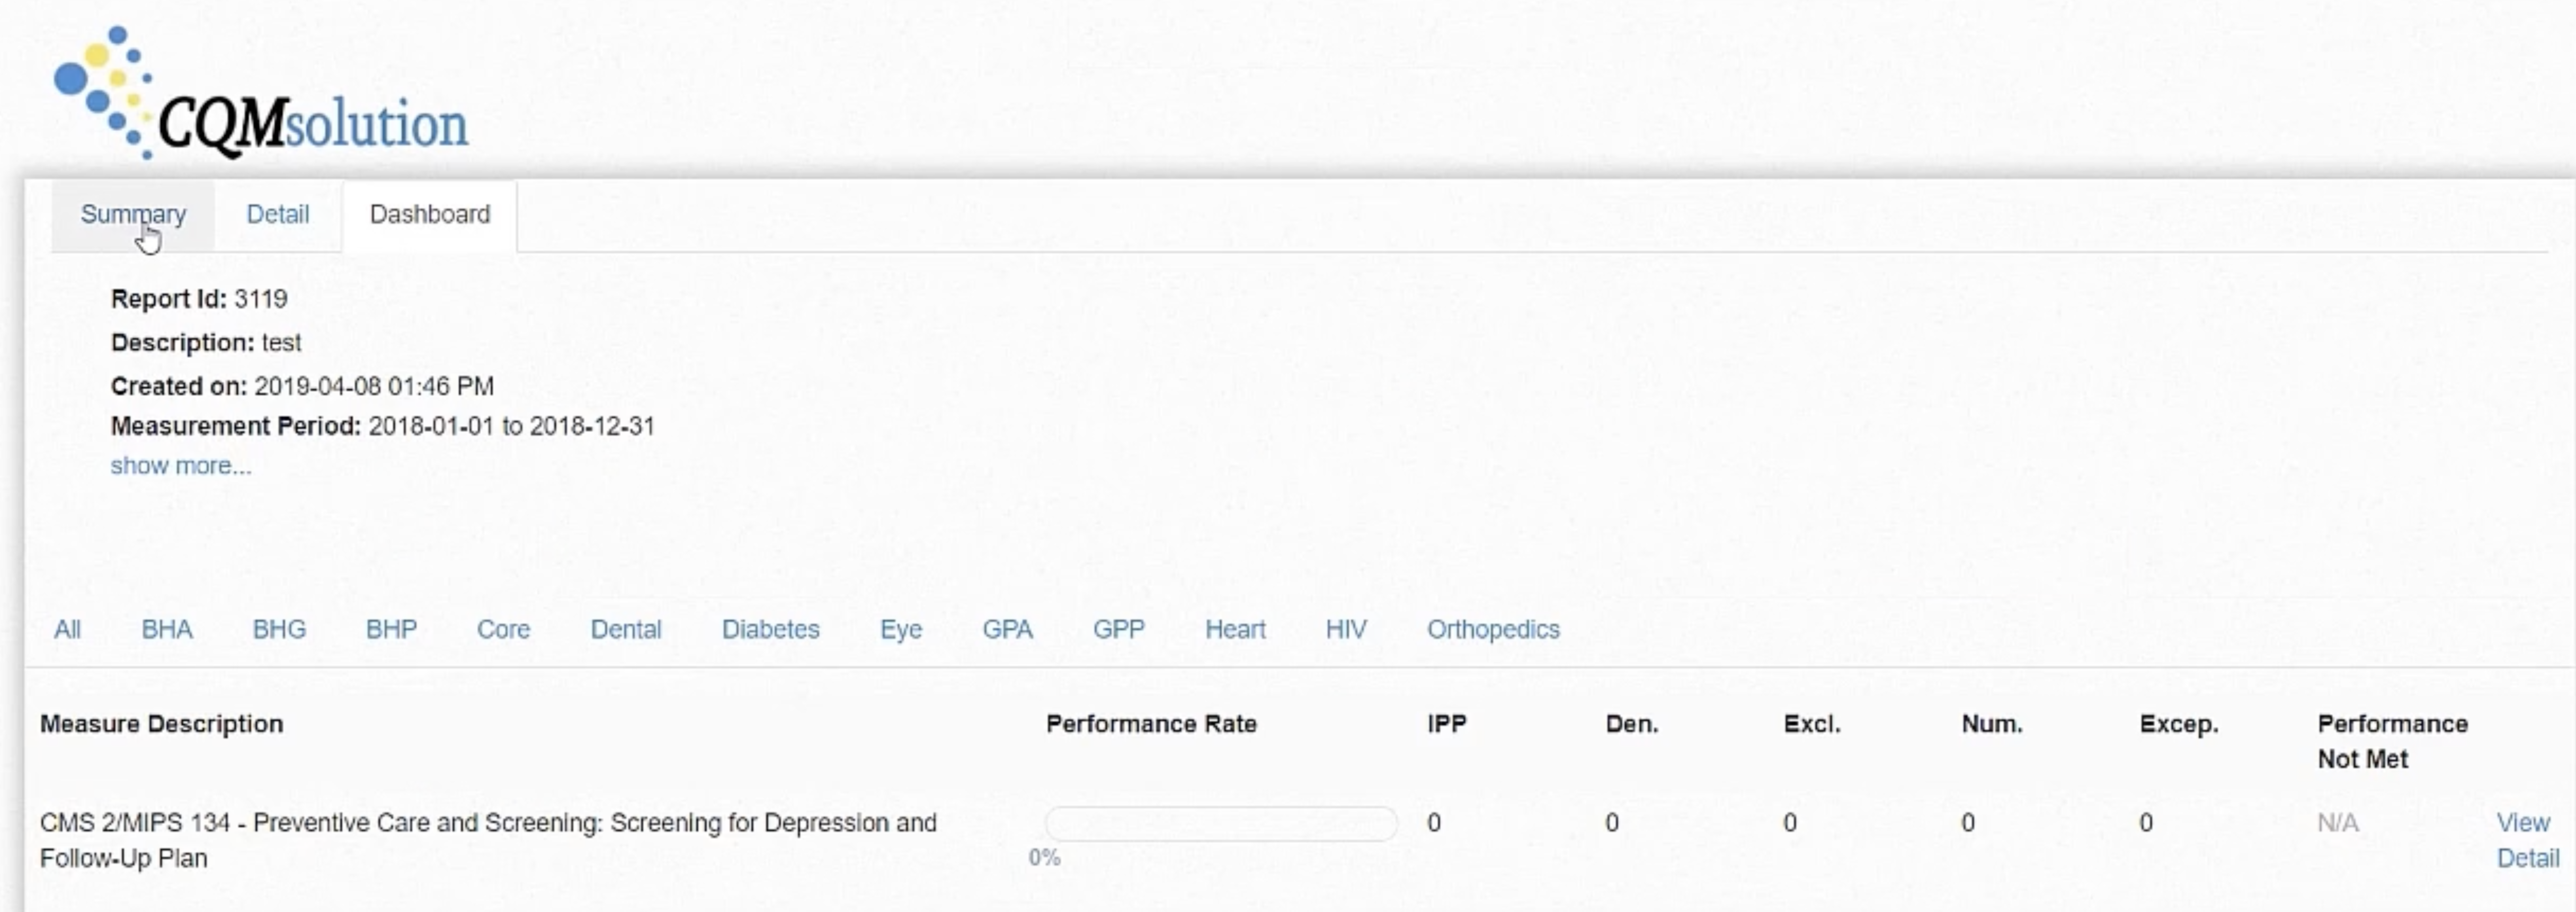This screenshot has height=912, width=2576.
Task: Open the Heart measures filter
Action: pos(1235,629)
